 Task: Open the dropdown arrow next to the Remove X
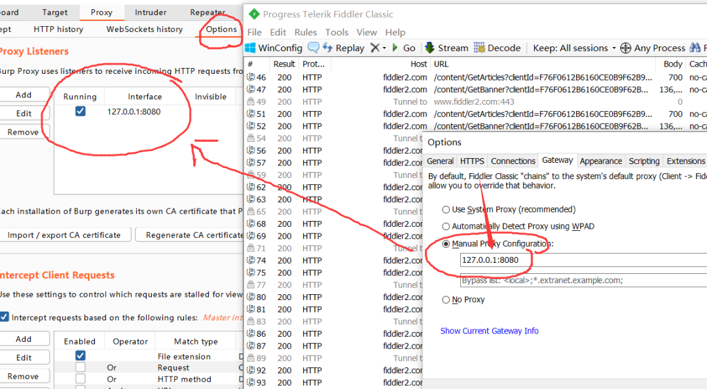click(384, 48)
